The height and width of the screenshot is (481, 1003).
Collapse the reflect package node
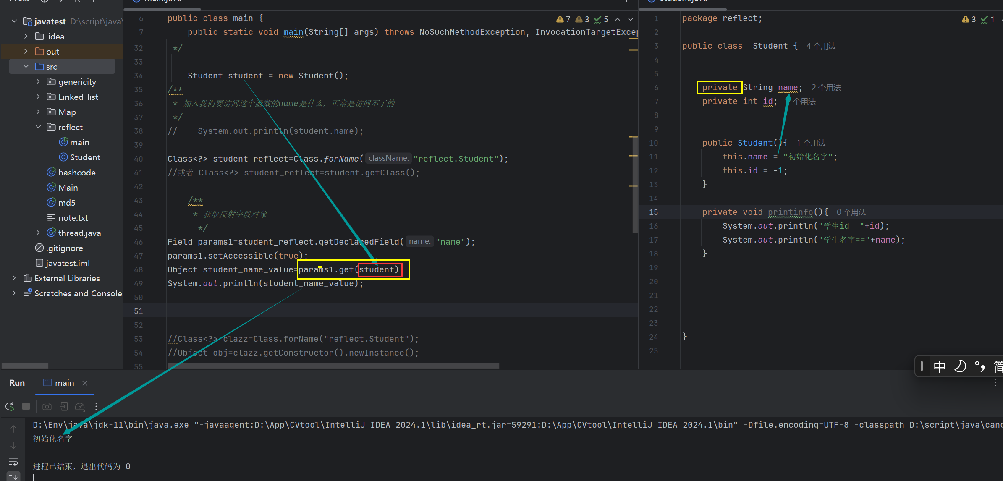coord(38,127)
